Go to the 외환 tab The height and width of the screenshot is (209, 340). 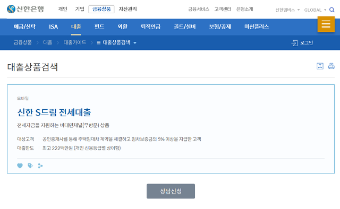122,27
